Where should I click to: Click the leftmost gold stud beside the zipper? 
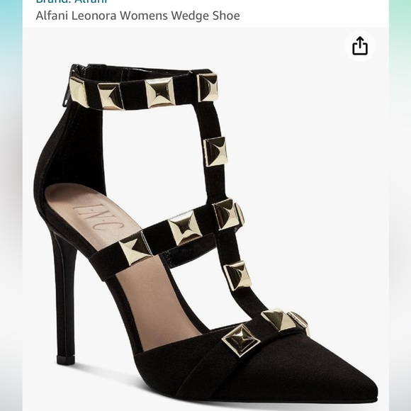tap(79, 93)
